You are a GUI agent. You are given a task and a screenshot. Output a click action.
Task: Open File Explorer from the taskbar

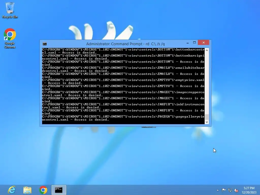(27, 190)
